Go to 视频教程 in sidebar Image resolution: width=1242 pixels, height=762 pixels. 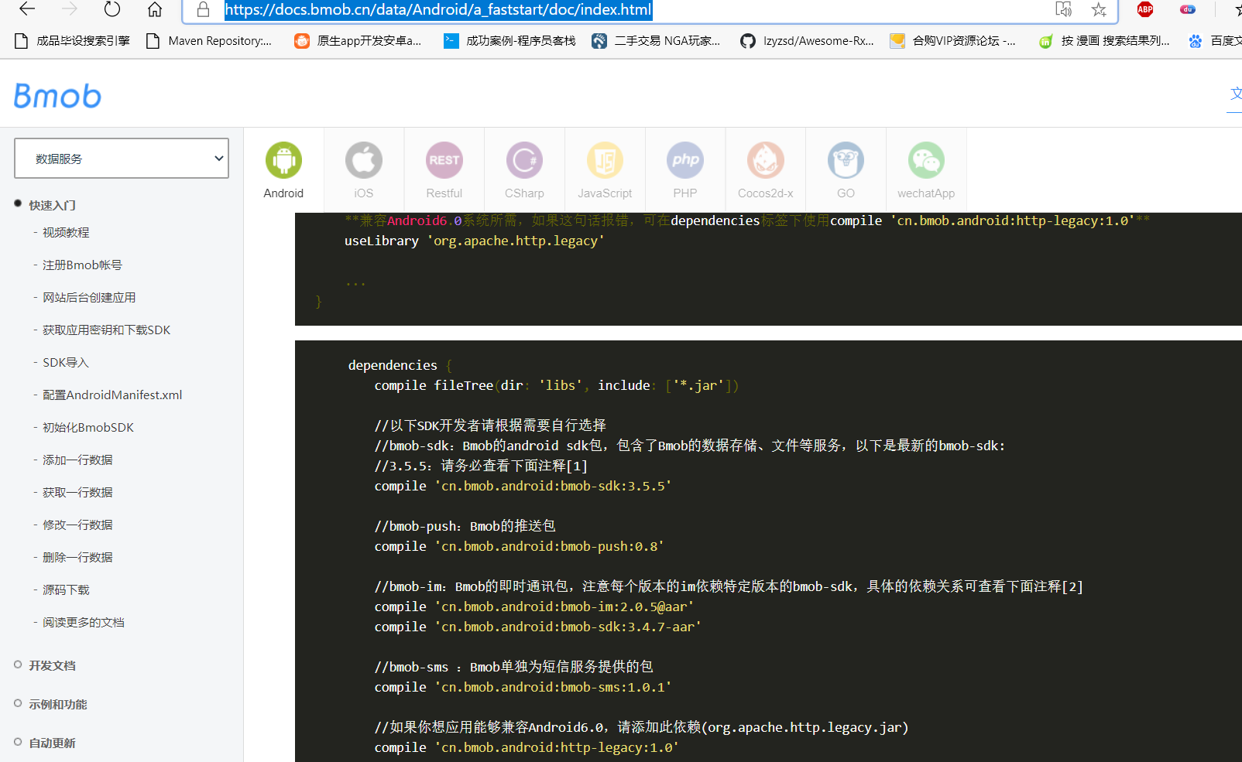click(66, 232)
